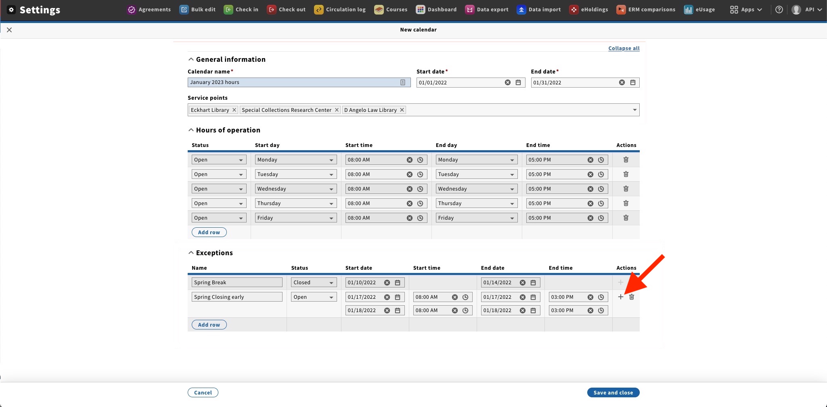Open time picker for Friday end time
The height and width of the screenshot is (407, 827).
coord(601,218)
